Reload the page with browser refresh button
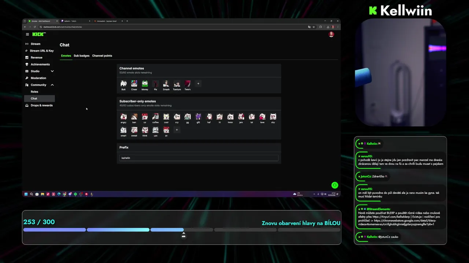 [35, 27]
